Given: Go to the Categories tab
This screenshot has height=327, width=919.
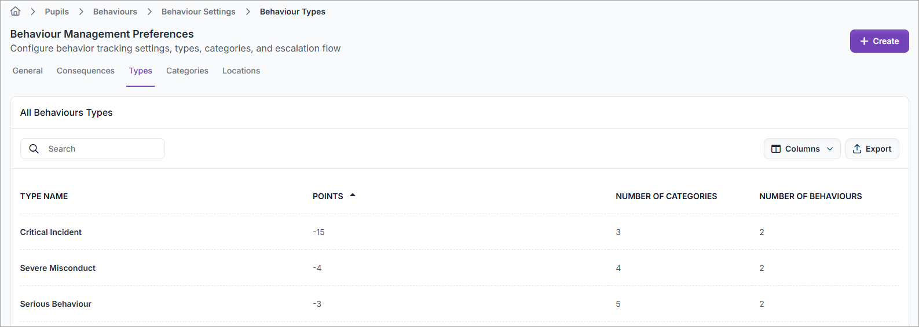Looking at the screenshot, I should click(x=187, y=71).
